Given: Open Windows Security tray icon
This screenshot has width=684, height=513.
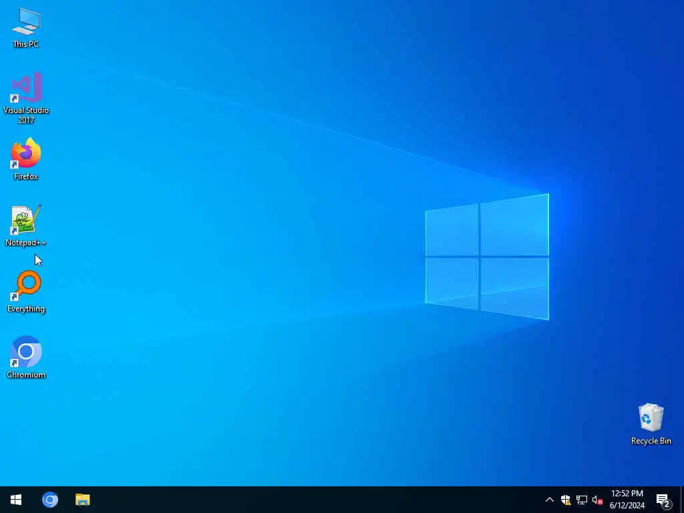Looking at the screenshot, I should [566, 500].
